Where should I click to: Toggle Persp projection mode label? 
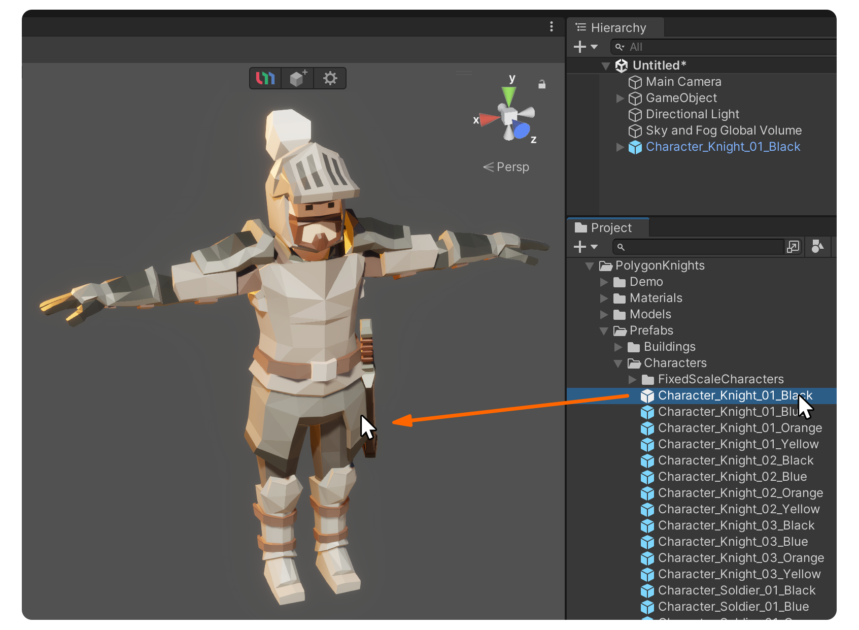coord(506,167)
